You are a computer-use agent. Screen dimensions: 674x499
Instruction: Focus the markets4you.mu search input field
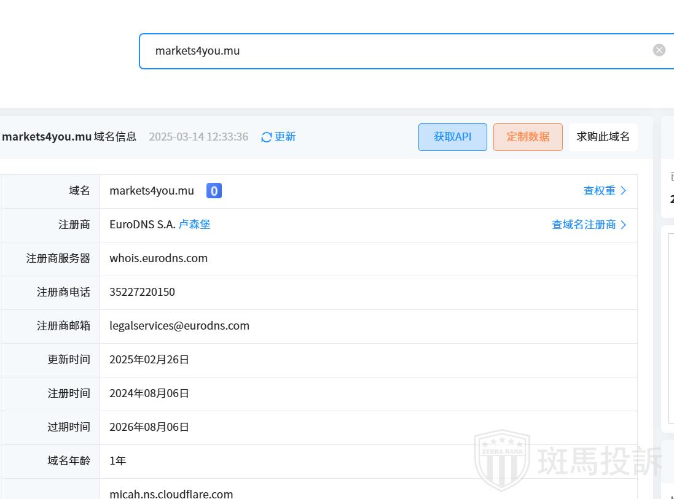point(393,51)
